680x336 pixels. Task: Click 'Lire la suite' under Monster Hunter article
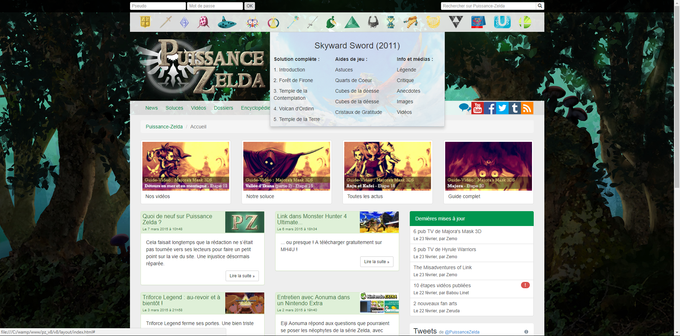(377, 262)
